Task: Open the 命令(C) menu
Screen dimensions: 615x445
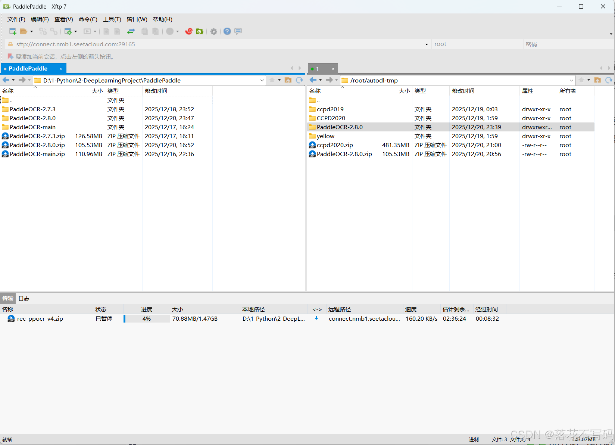Action: point(88,19)
